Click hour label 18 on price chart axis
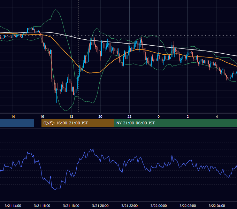This screenshot has width=237, height=209. [71, 117]
